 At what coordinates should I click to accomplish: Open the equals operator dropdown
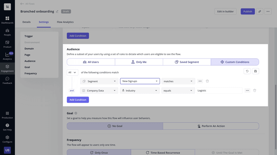[x=178, y=91]
